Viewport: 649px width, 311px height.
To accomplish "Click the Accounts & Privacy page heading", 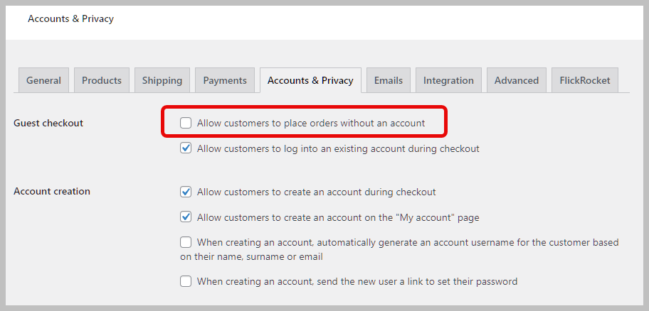I will [70, 18].
